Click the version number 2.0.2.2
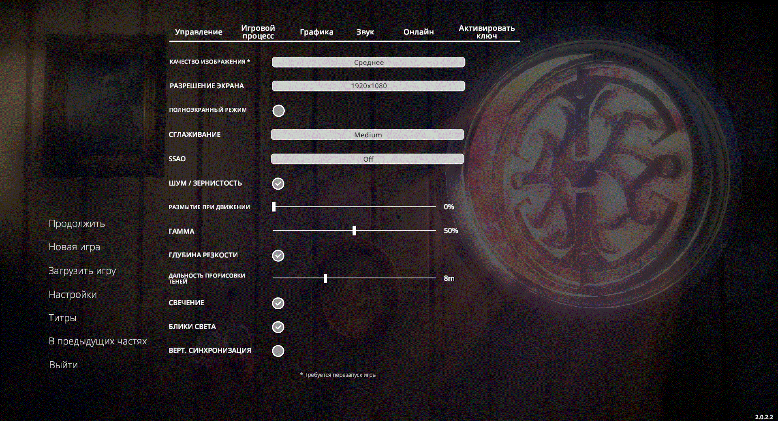778x421 pixels. point(764,417)
